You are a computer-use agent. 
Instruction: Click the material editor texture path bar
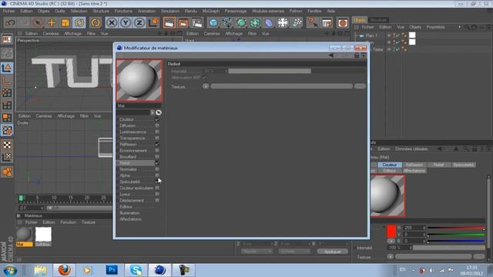[282, 86]
